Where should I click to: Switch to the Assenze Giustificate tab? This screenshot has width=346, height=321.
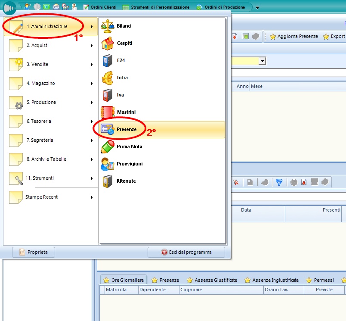[x=212, y=280]
